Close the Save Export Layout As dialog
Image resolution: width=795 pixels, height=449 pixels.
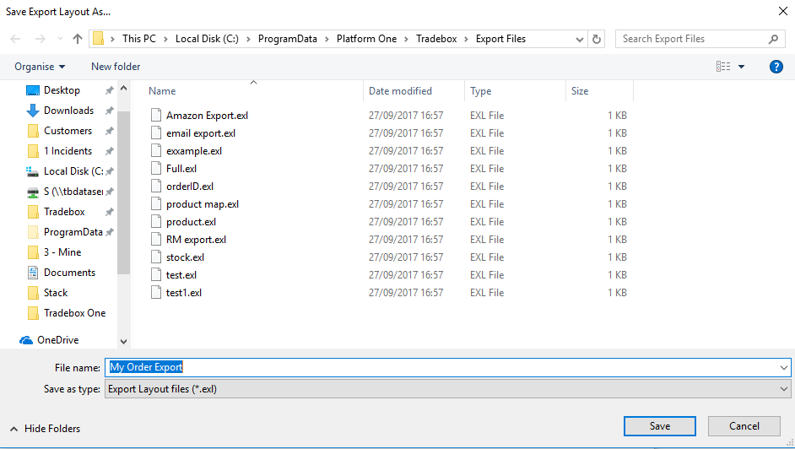783,11
